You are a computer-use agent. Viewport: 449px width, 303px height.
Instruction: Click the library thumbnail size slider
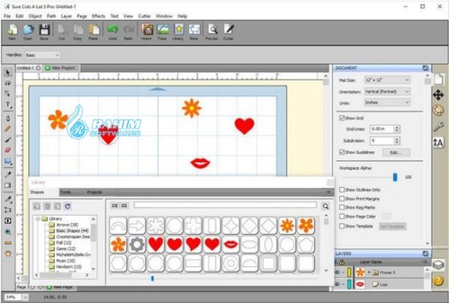click(x=153, y=278)
